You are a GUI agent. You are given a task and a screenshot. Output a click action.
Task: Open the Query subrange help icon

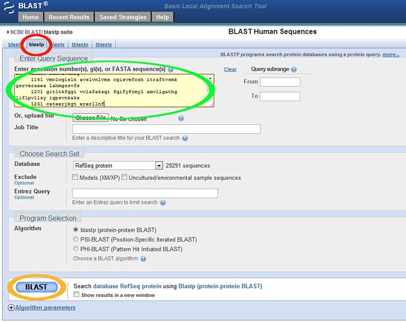294,69
